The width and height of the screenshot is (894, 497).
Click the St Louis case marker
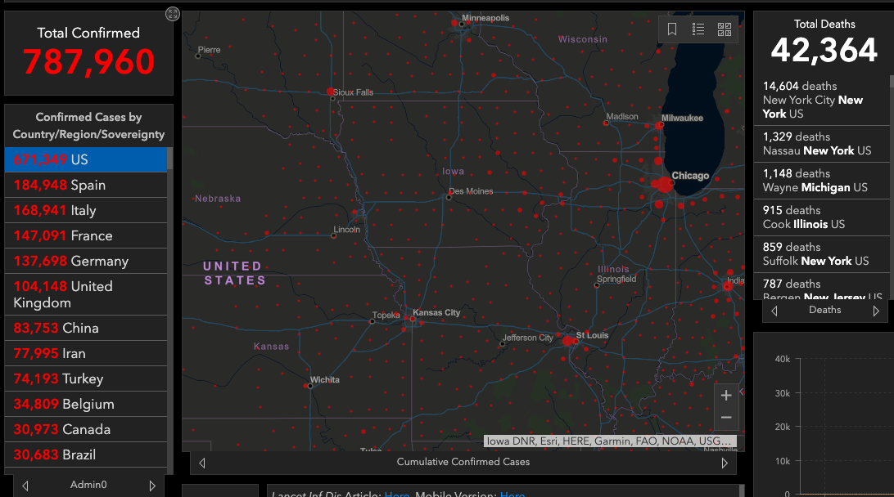567,341
